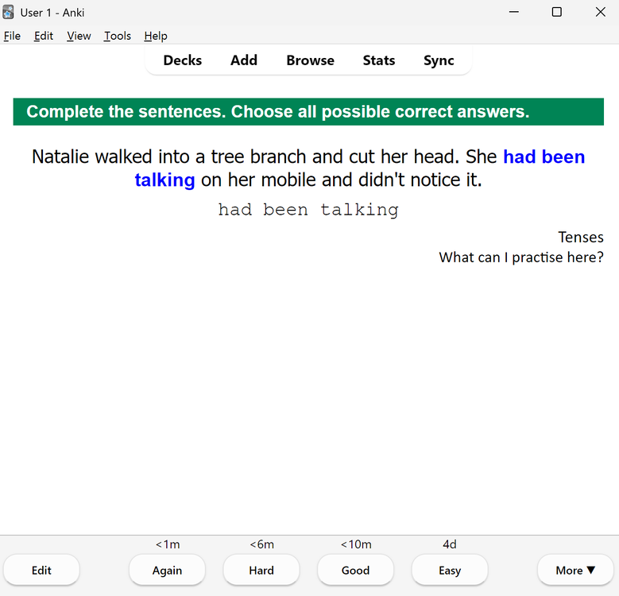
Task: Open the File menu
Action: click(12, 36)
